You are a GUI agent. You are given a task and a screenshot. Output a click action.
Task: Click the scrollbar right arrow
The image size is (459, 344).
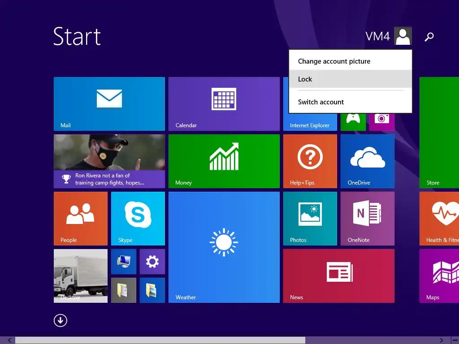click(441, 340)
